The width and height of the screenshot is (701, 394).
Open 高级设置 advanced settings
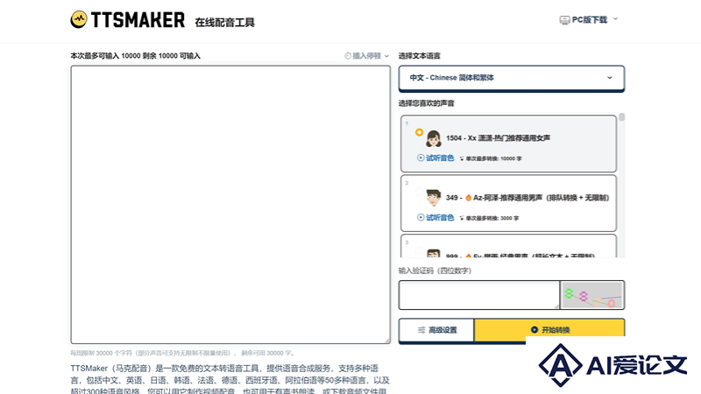click(x=436, y=330)
